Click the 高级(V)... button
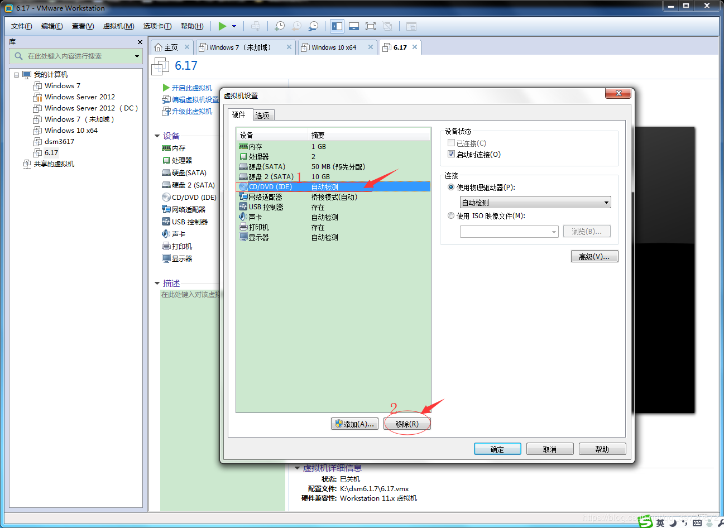 [x=594, y=256]
